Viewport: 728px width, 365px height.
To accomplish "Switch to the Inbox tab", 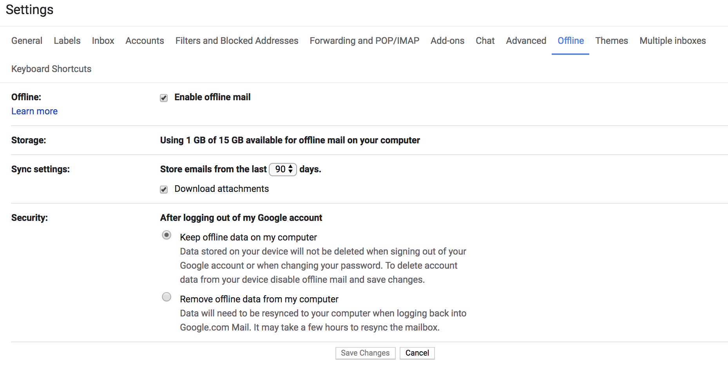I will pos(103,40).
